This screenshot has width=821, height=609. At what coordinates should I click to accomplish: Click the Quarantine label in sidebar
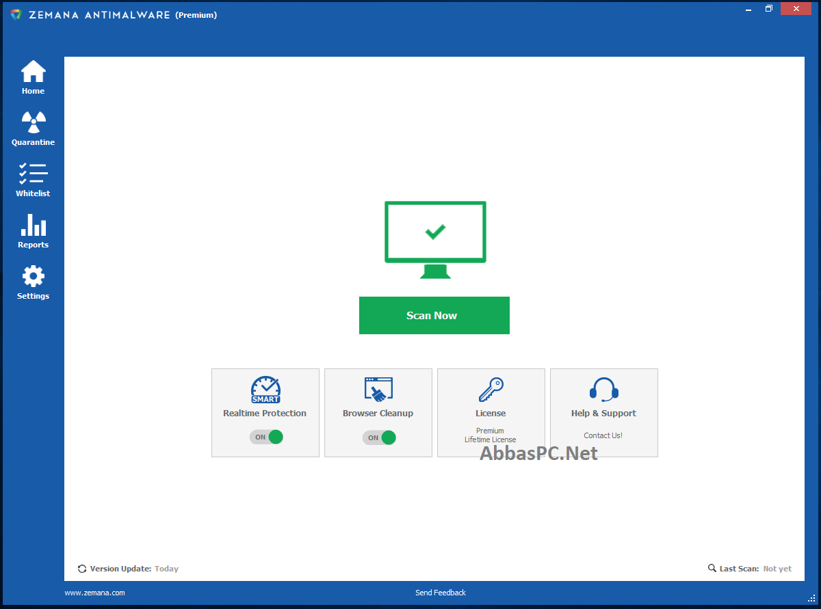(33, 142)
